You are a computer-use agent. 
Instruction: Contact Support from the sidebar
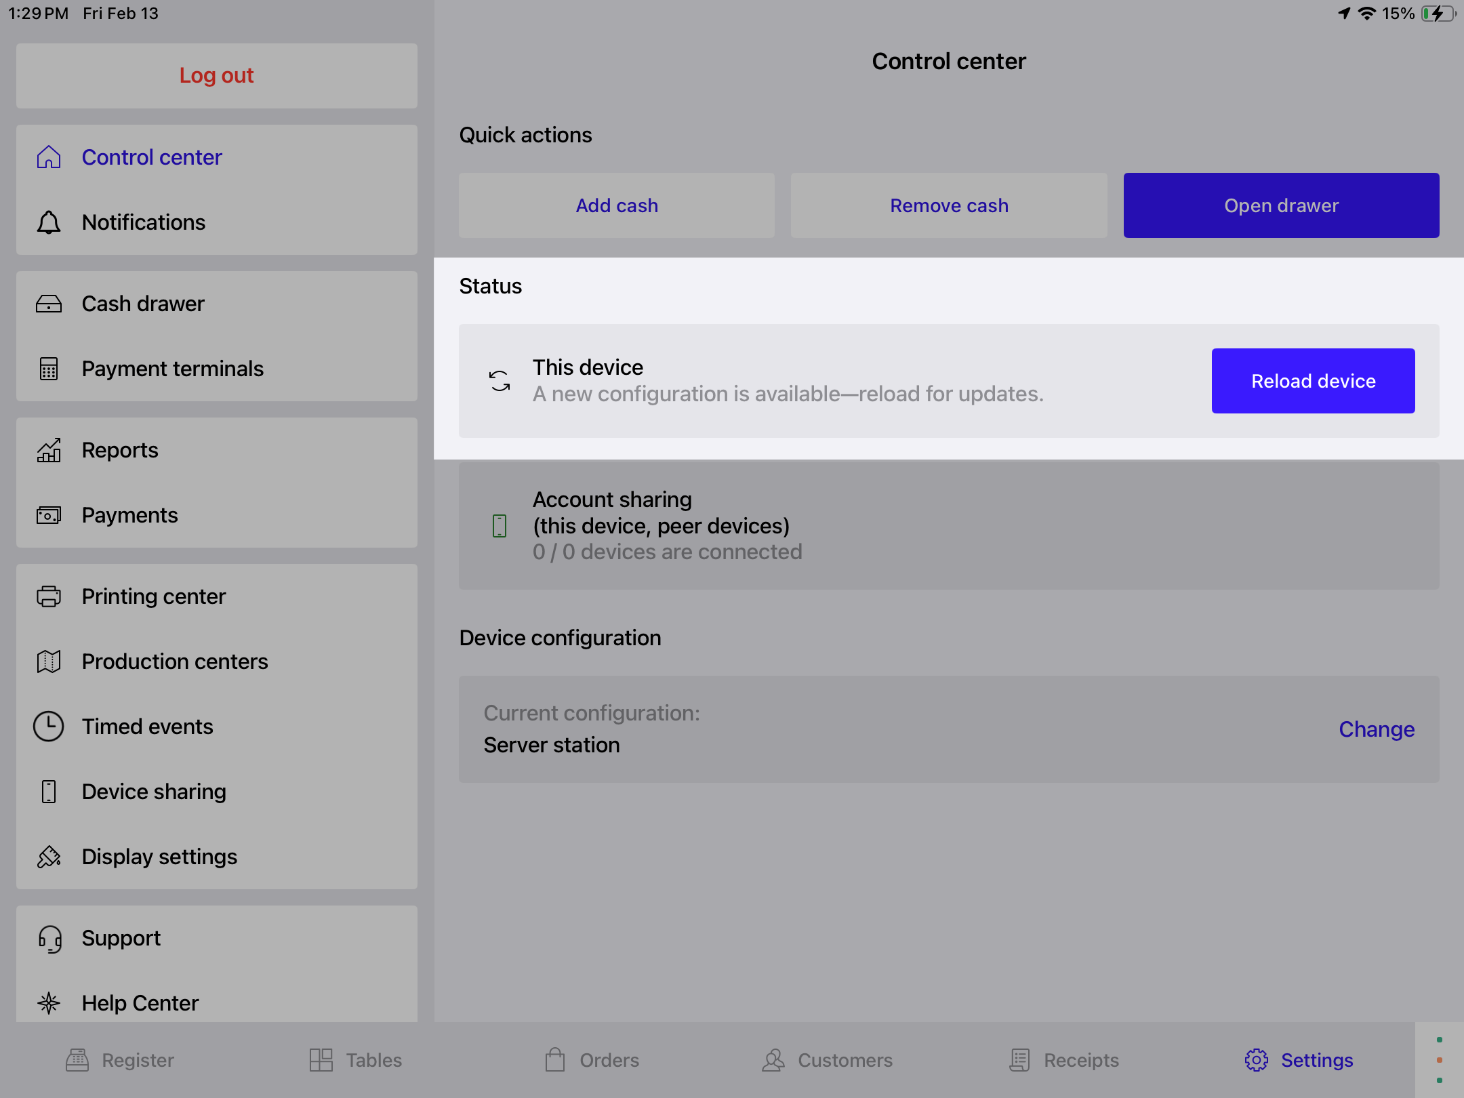click(x=121, y=937)
